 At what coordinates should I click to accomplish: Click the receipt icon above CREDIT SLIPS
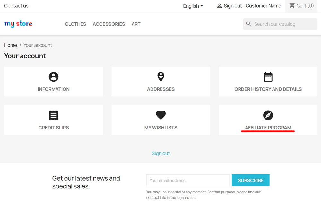coord(53,115)
